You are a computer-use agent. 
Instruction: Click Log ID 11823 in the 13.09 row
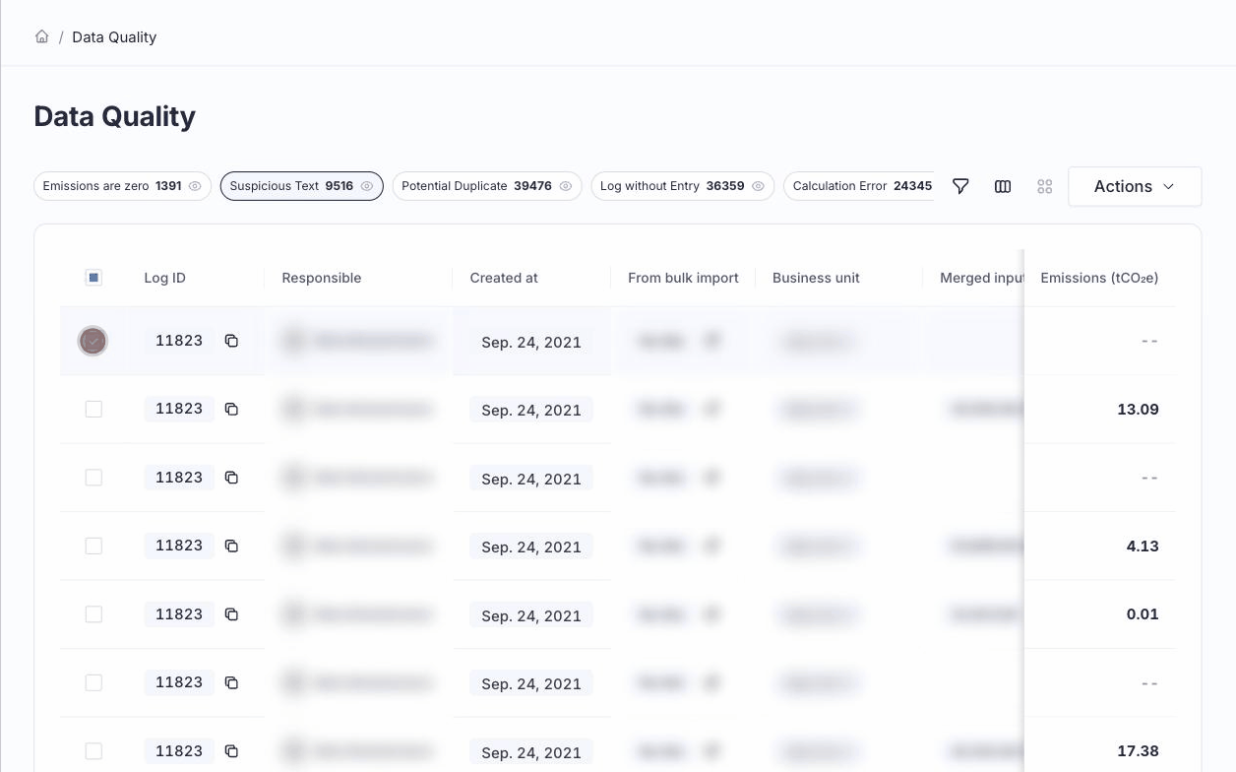[x=179, y=409]
